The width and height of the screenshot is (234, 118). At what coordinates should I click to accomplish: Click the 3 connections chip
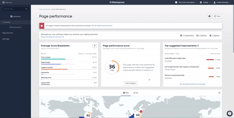tap(187, 35)
